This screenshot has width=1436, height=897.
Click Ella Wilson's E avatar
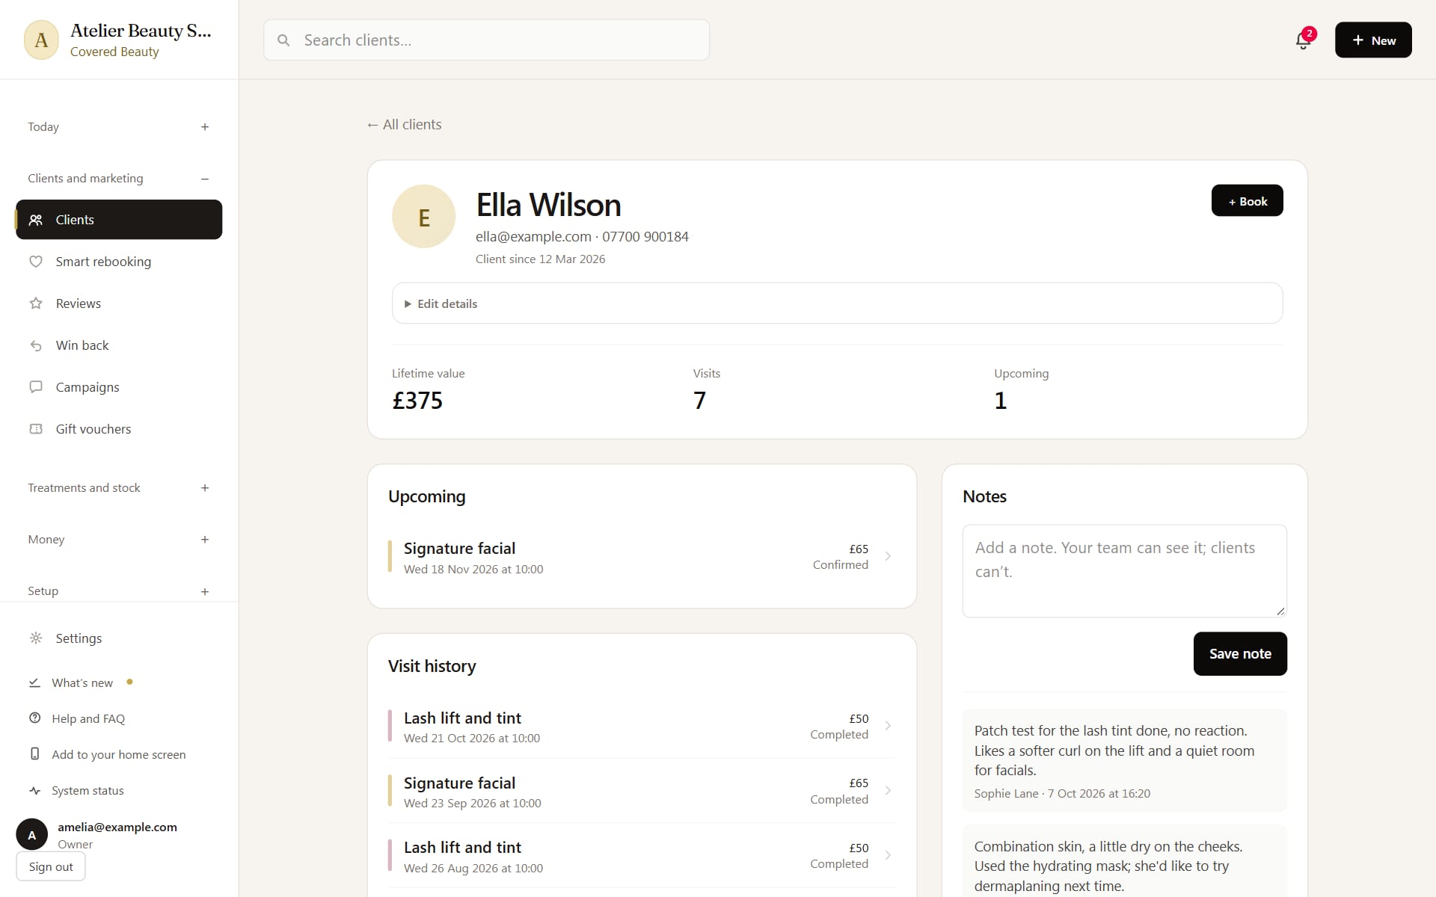424,217
